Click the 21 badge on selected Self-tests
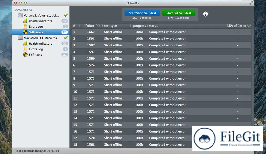The height and width of the screenshot is (154, 266). tap(65, 32)
